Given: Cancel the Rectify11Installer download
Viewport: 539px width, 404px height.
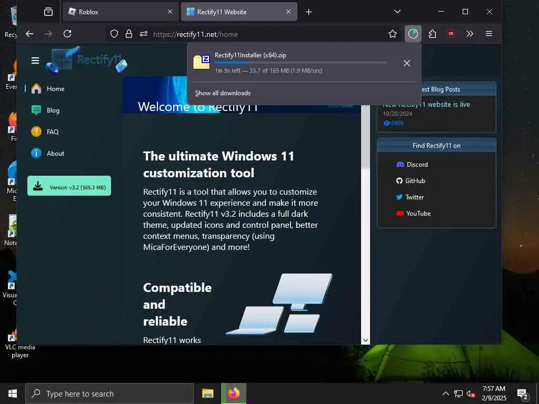Looking at the screenshot, I should 407,63.
